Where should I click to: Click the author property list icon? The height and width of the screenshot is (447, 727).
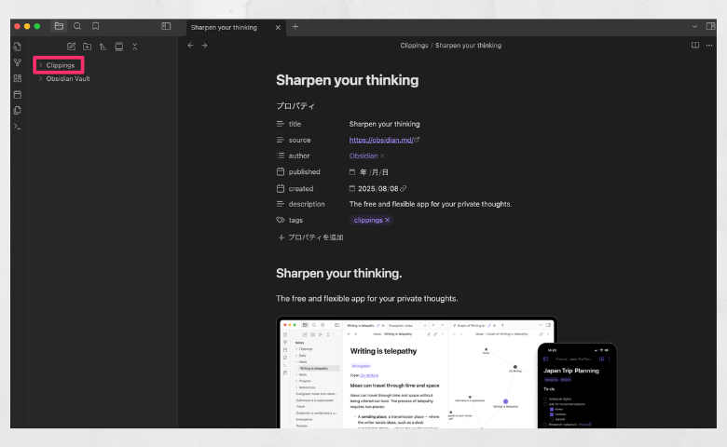pyautogui.click(x=280, y=156)
